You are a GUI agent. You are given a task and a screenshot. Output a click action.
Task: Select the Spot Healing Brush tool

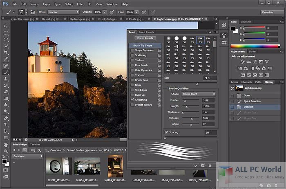click(x=6, y=66)
